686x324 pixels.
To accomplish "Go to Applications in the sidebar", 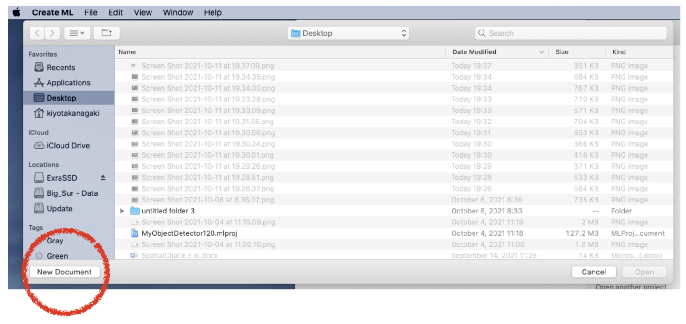I will [x=68, y=82].
